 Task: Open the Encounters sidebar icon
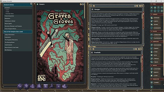[x=152, y=45]
